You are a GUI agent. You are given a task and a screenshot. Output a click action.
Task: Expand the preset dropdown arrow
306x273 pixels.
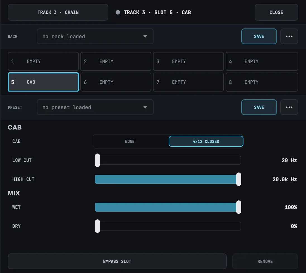(145, 107)
